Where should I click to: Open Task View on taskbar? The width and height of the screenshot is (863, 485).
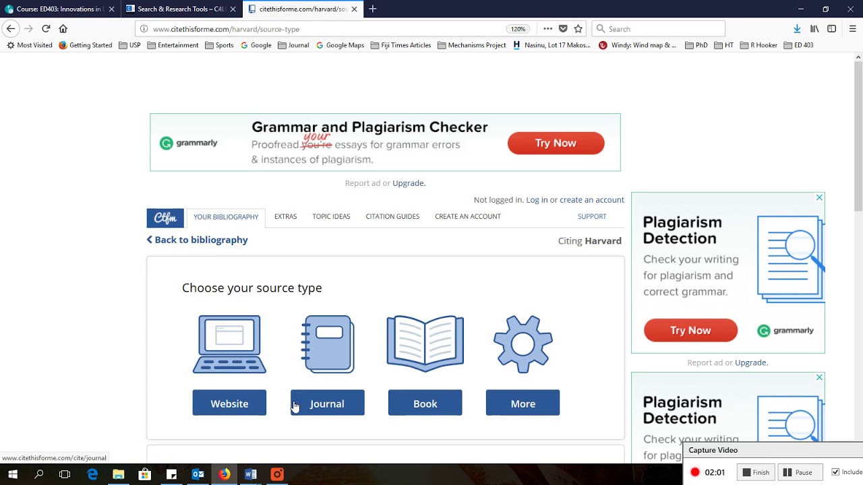(65, 474)
